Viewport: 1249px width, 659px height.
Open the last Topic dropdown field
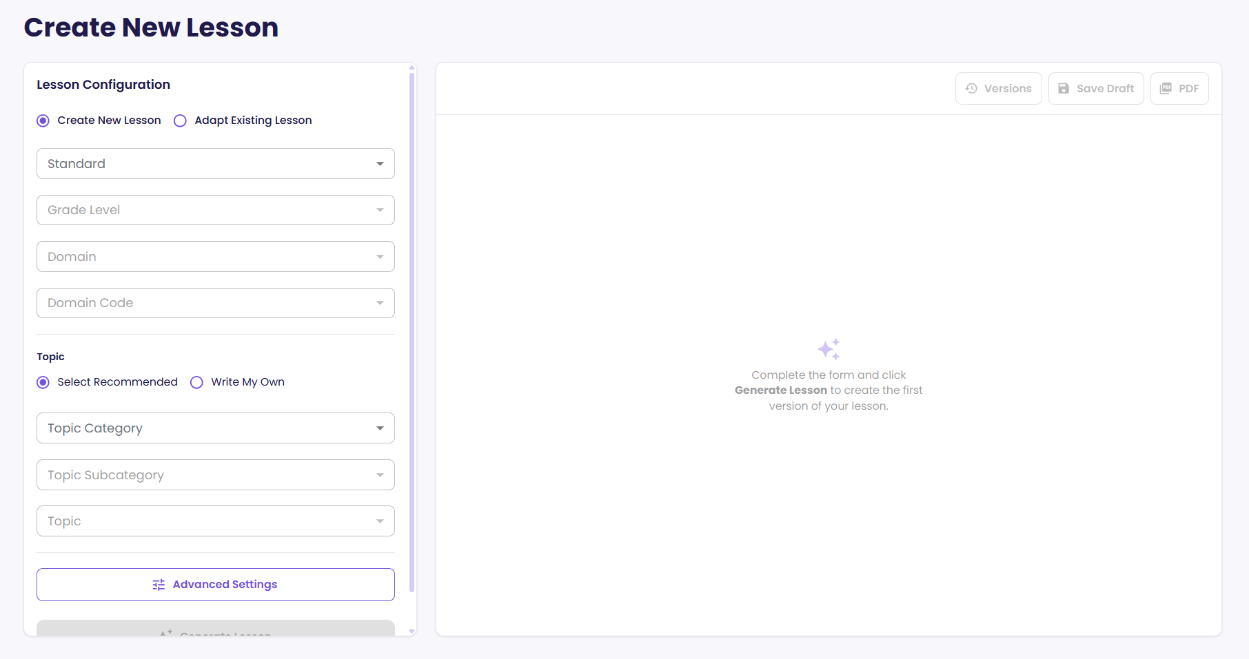(x=216, y=521)
